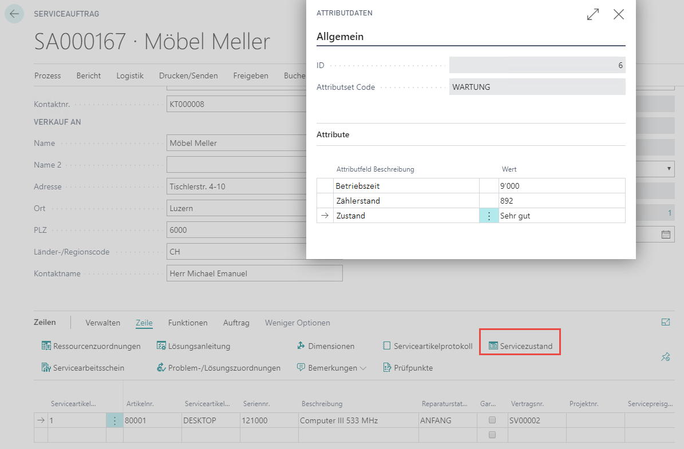684x449 pixels.
Task: Go back with the arrow button
Action: pos(14,14)
